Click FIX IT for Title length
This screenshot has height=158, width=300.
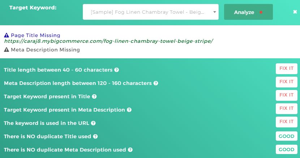pyautogui.click(x=286, y=68)
